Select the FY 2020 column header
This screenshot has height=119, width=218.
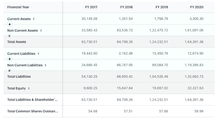(197, 7)
